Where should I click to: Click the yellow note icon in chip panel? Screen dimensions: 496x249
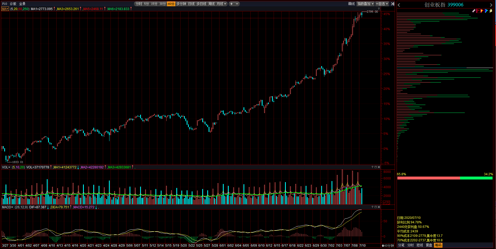coord(491,11)
